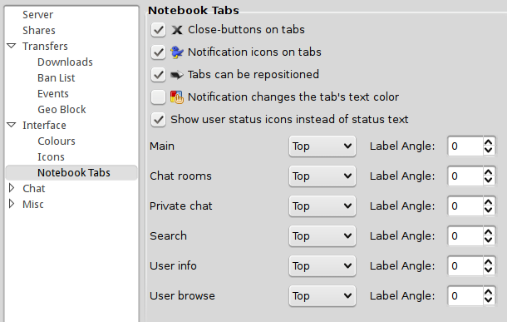Click the Chat rooms Label Angle value field
Viewport: 507px width, 322px height.
pos(465,176)
